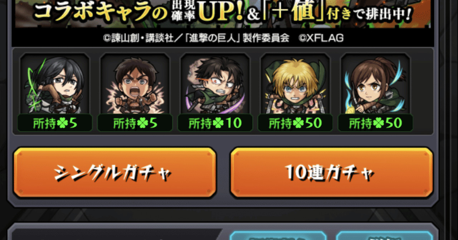Select the Eren character portrait
Image resolution: width=458 pixels, height=240 pixels.
[135, 83]
